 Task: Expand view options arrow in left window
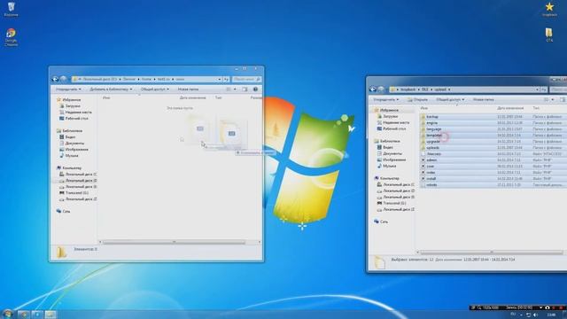[235, 89]
